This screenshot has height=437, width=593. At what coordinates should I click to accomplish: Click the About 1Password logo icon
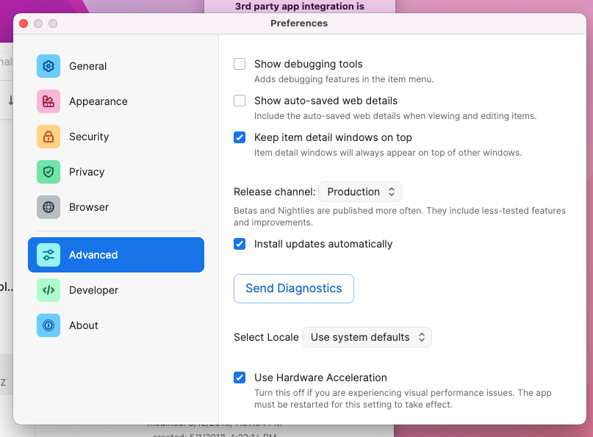[48, 325]
